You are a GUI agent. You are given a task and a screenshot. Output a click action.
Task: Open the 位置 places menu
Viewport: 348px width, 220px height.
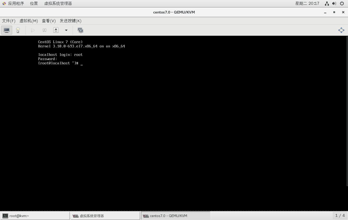point(34,3)
